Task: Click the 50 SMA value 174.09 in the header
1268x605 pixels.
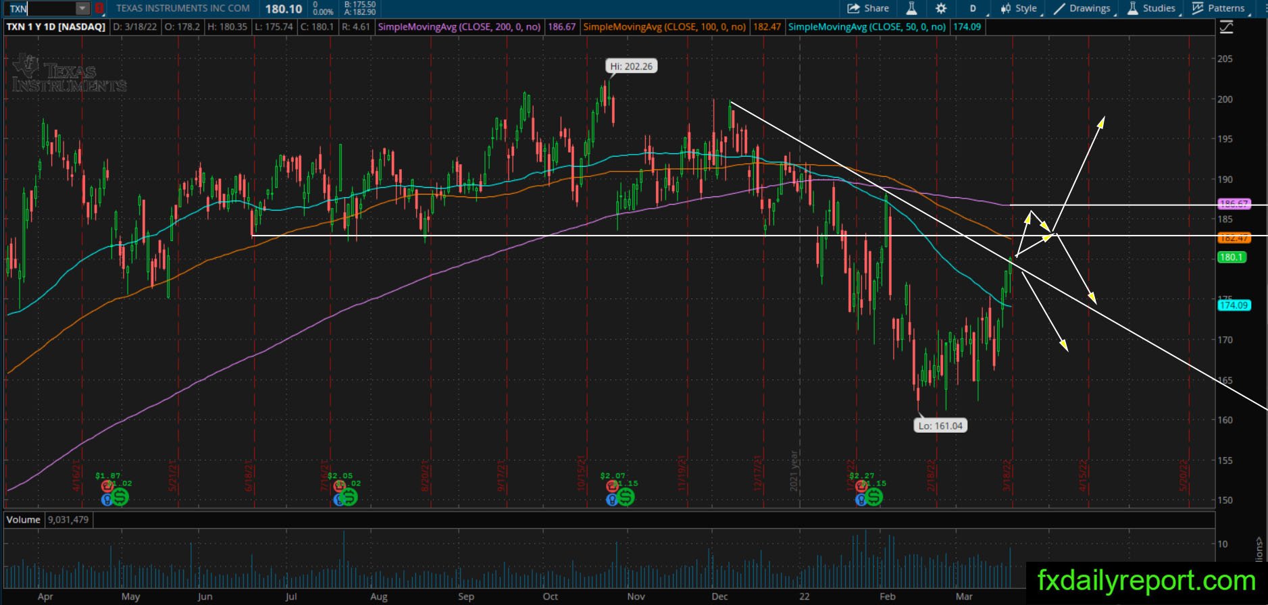Action: (967, 27)
